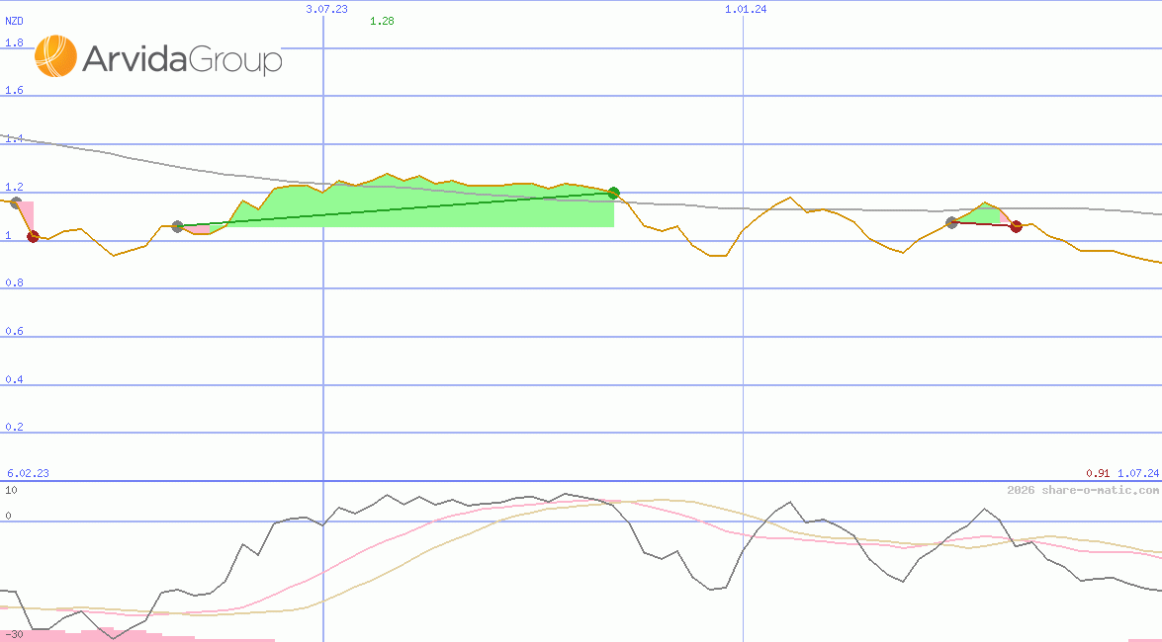This screenshot has height=642, width=1162.
Task: Click the 6.02.23 start date label
Action: (28, 473)
